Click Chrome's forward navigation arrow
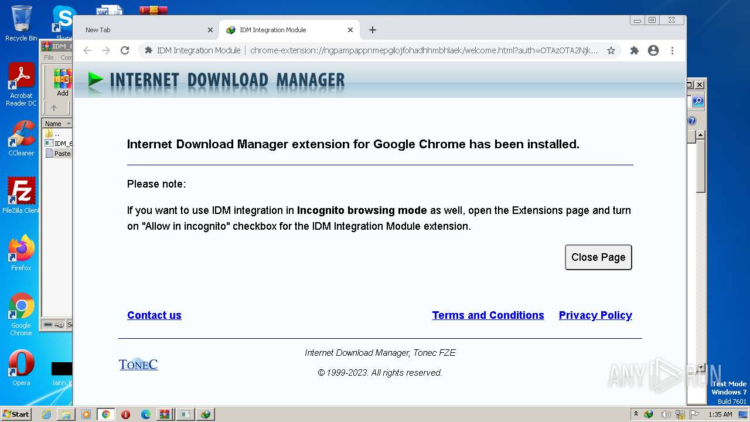The image size is (750, 422). 106,50
